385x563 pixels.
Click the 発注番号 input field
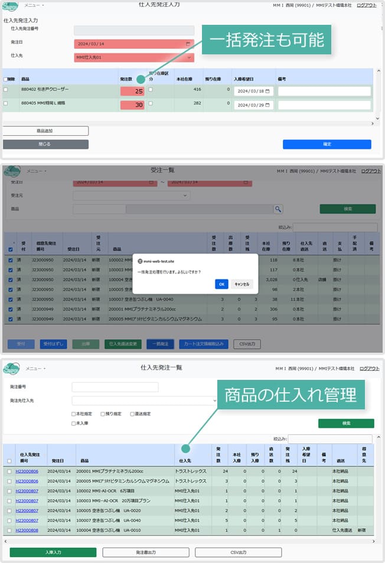point(115,387)
